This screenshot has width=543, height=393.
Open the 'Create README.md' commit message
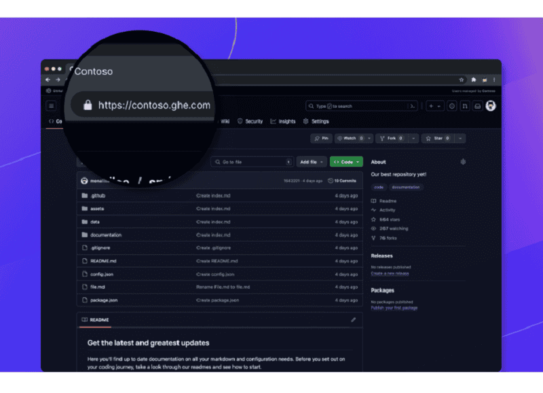click(217, 261)
